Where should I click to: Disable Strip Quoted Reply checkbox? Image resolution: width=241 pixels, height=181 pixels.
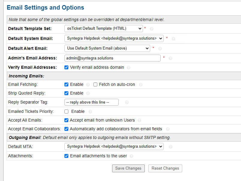click(67, 93)
